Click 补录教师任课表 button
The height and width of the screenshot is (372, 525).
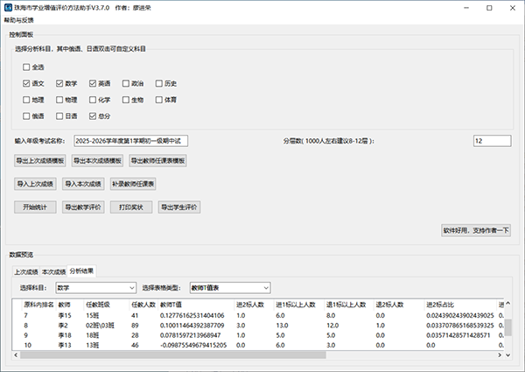click(x=133, y=184)
